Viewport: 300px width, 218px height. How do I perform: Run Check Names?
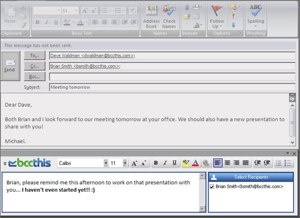coord(169,17)
